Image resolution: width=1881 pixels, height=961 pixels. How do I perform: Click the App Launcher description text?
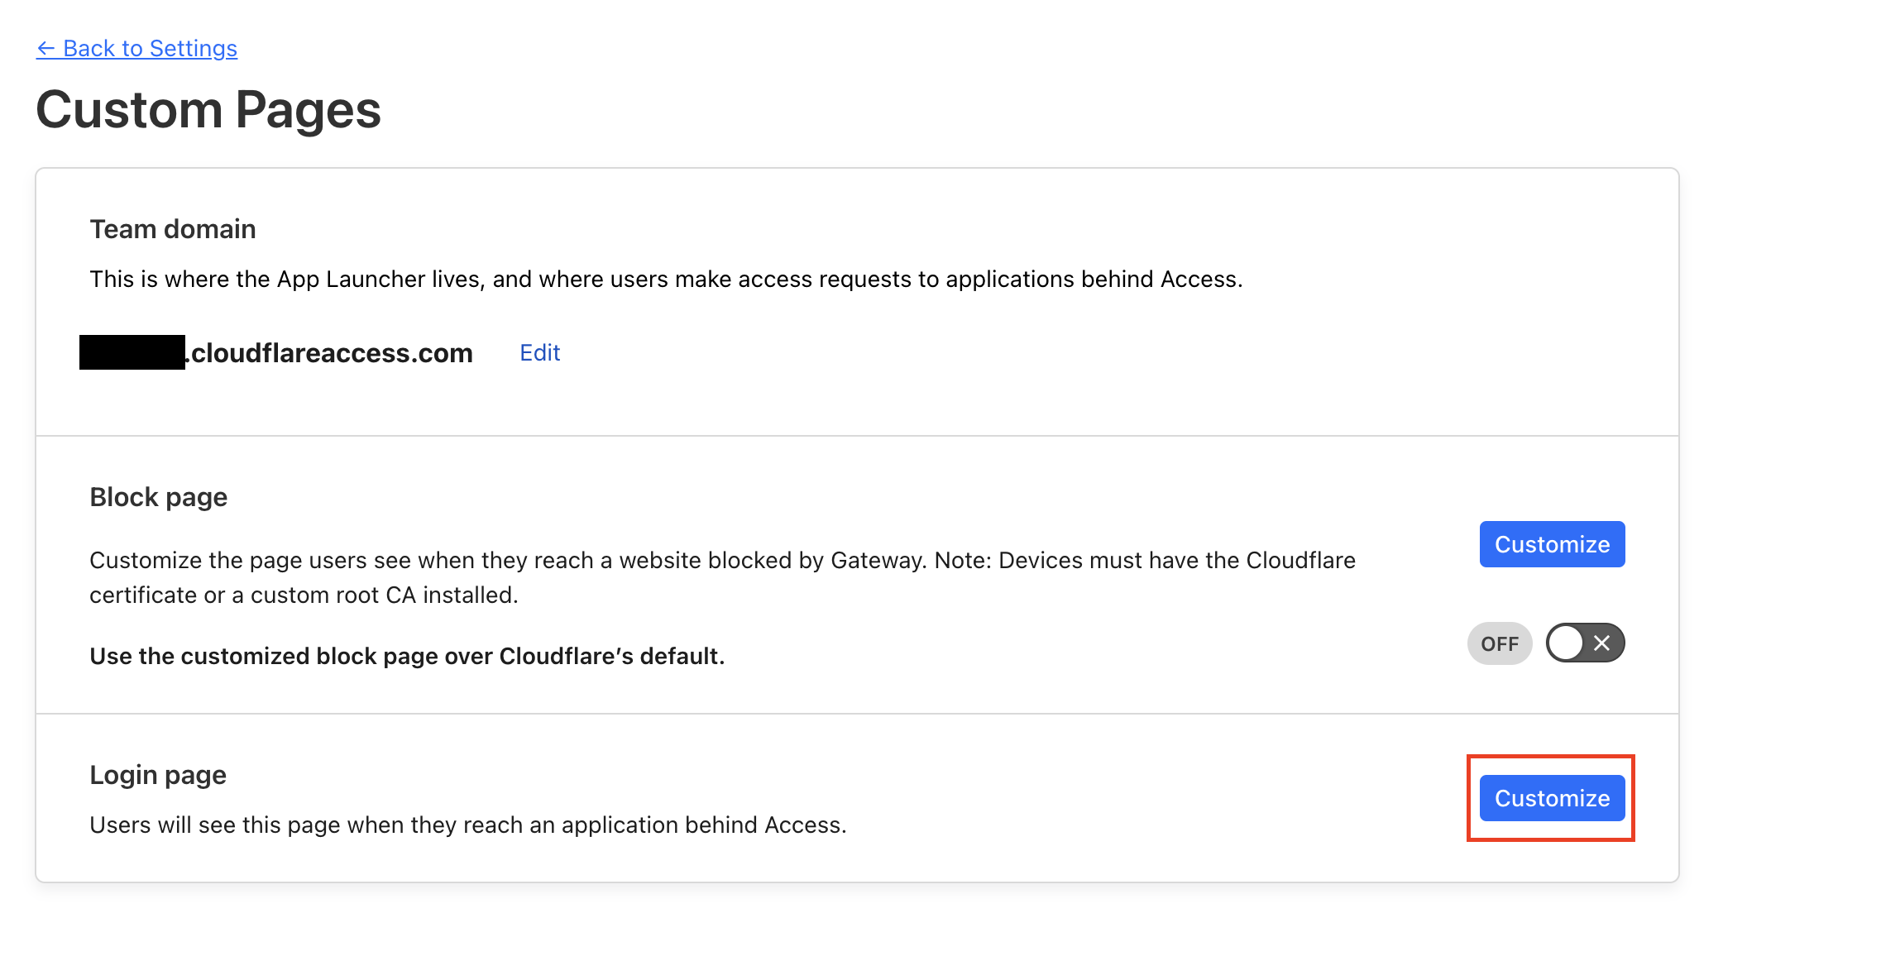665,279
